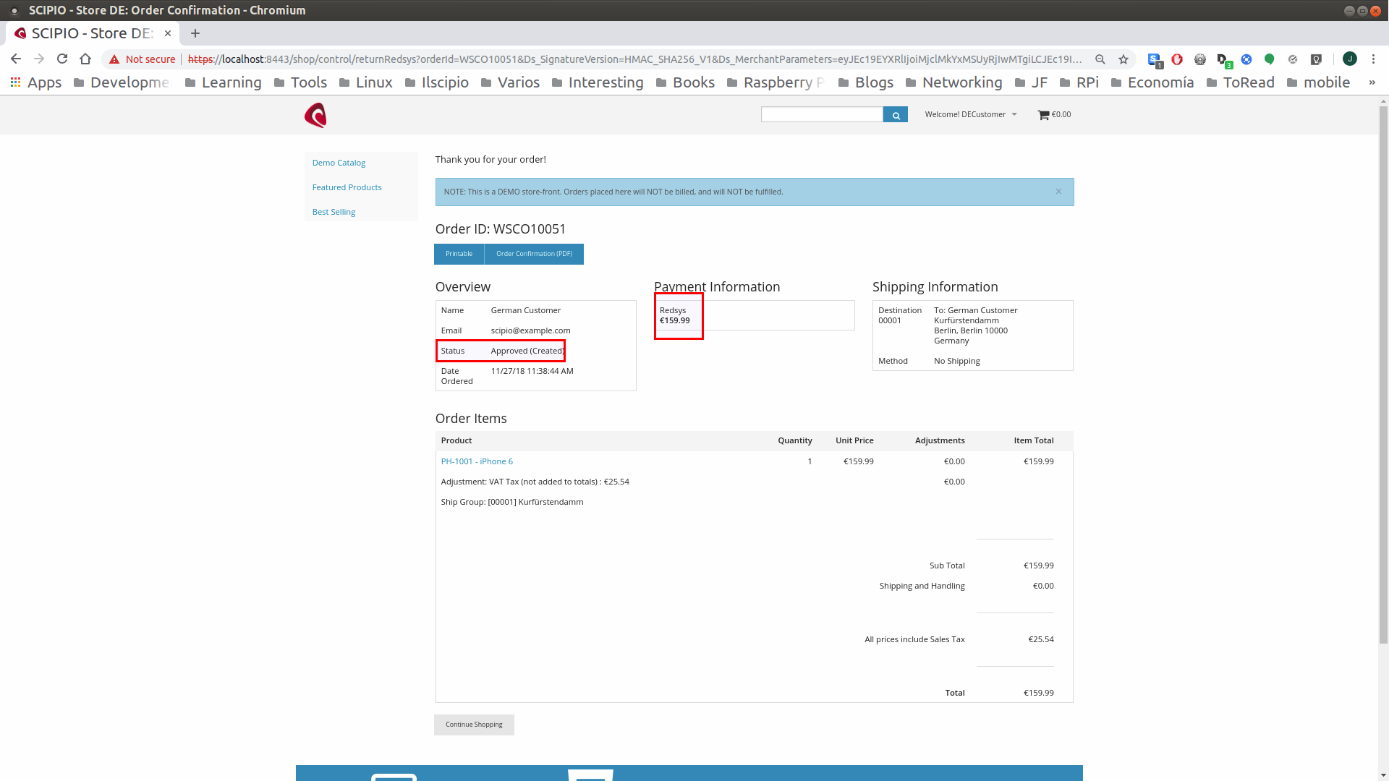Viewport: 1389px width, 781px height.
Task: Open the Learning bookmarks folder
Action: pos(223,82)
